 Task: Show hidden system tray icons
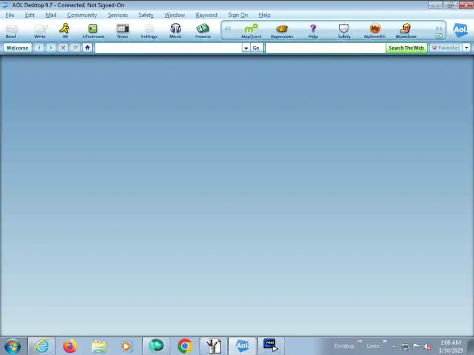394,347
